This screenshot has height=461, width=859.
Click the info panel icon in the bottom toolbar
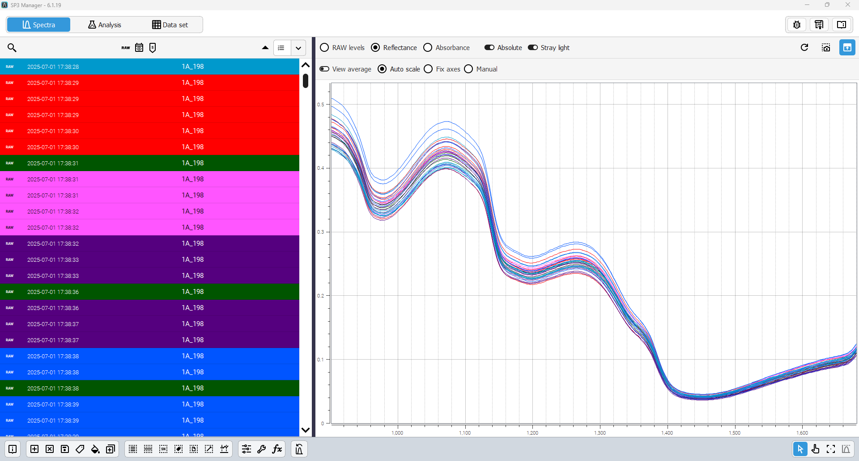13,449
